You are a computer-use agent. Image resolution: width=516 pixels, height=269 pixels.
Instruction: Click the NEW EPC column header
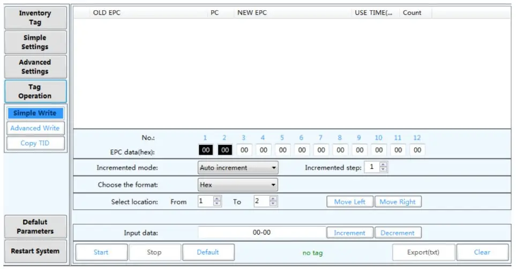pos(292,13)
